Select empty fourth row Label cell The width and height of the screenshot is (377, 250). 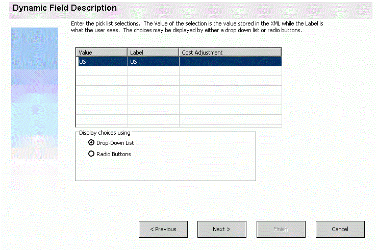(153, 90)
